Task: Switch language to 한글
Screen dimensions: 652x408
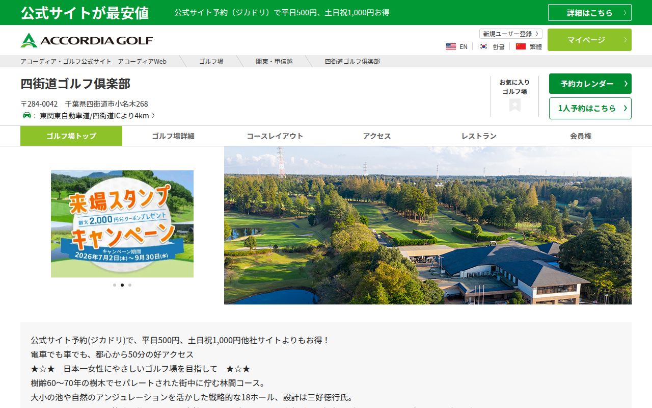Action: click(499, 46)
